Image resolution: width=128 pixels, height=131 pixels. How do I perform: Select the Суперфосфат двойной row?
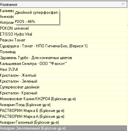click(x=63, y=87)
